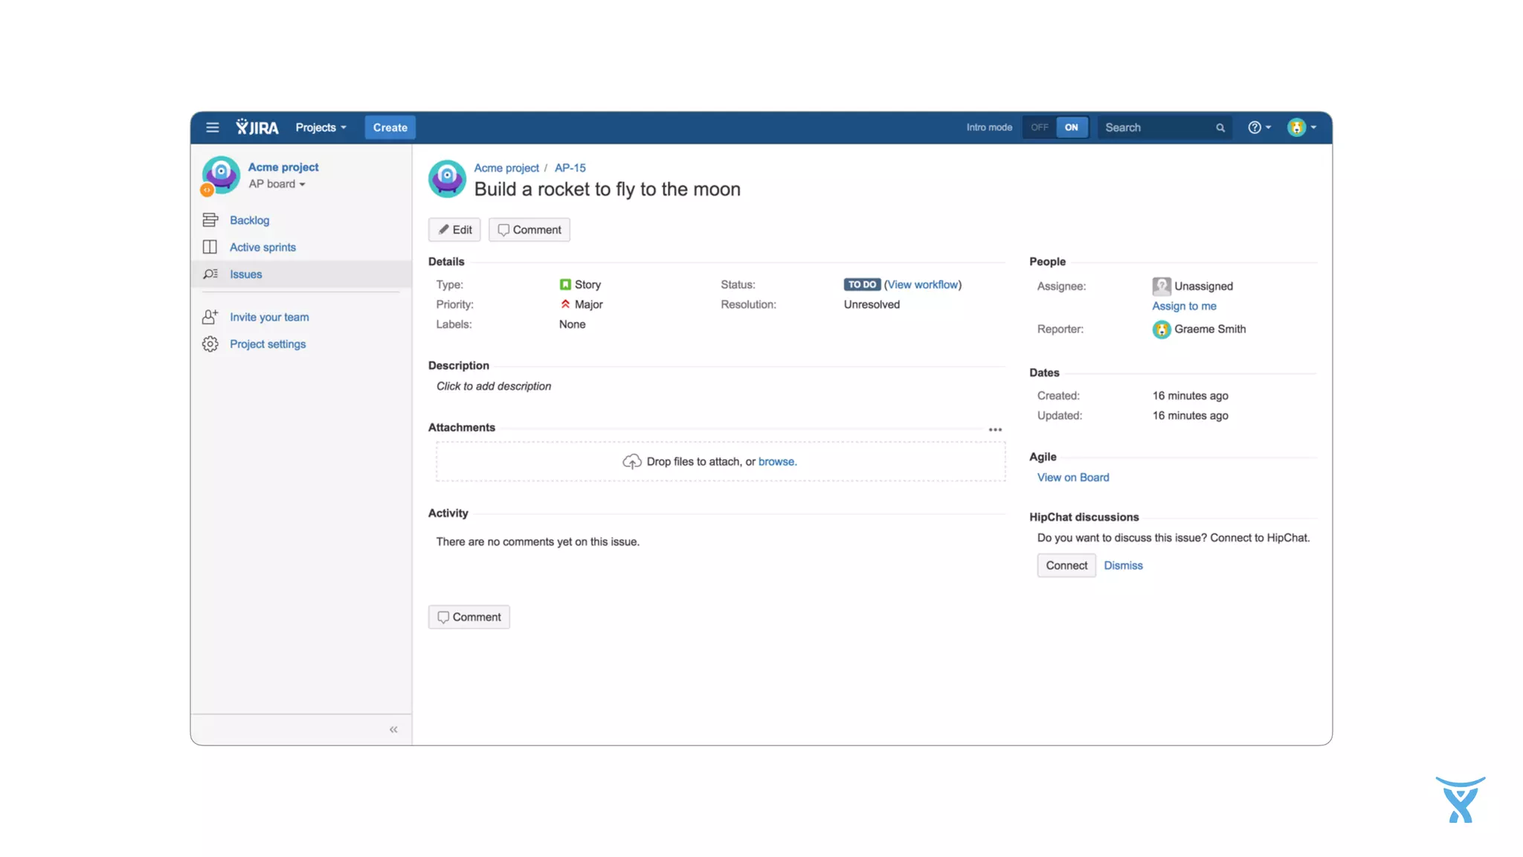
Task: Click the Backlog sidebar icon
Action: click(x=210, y=220)
